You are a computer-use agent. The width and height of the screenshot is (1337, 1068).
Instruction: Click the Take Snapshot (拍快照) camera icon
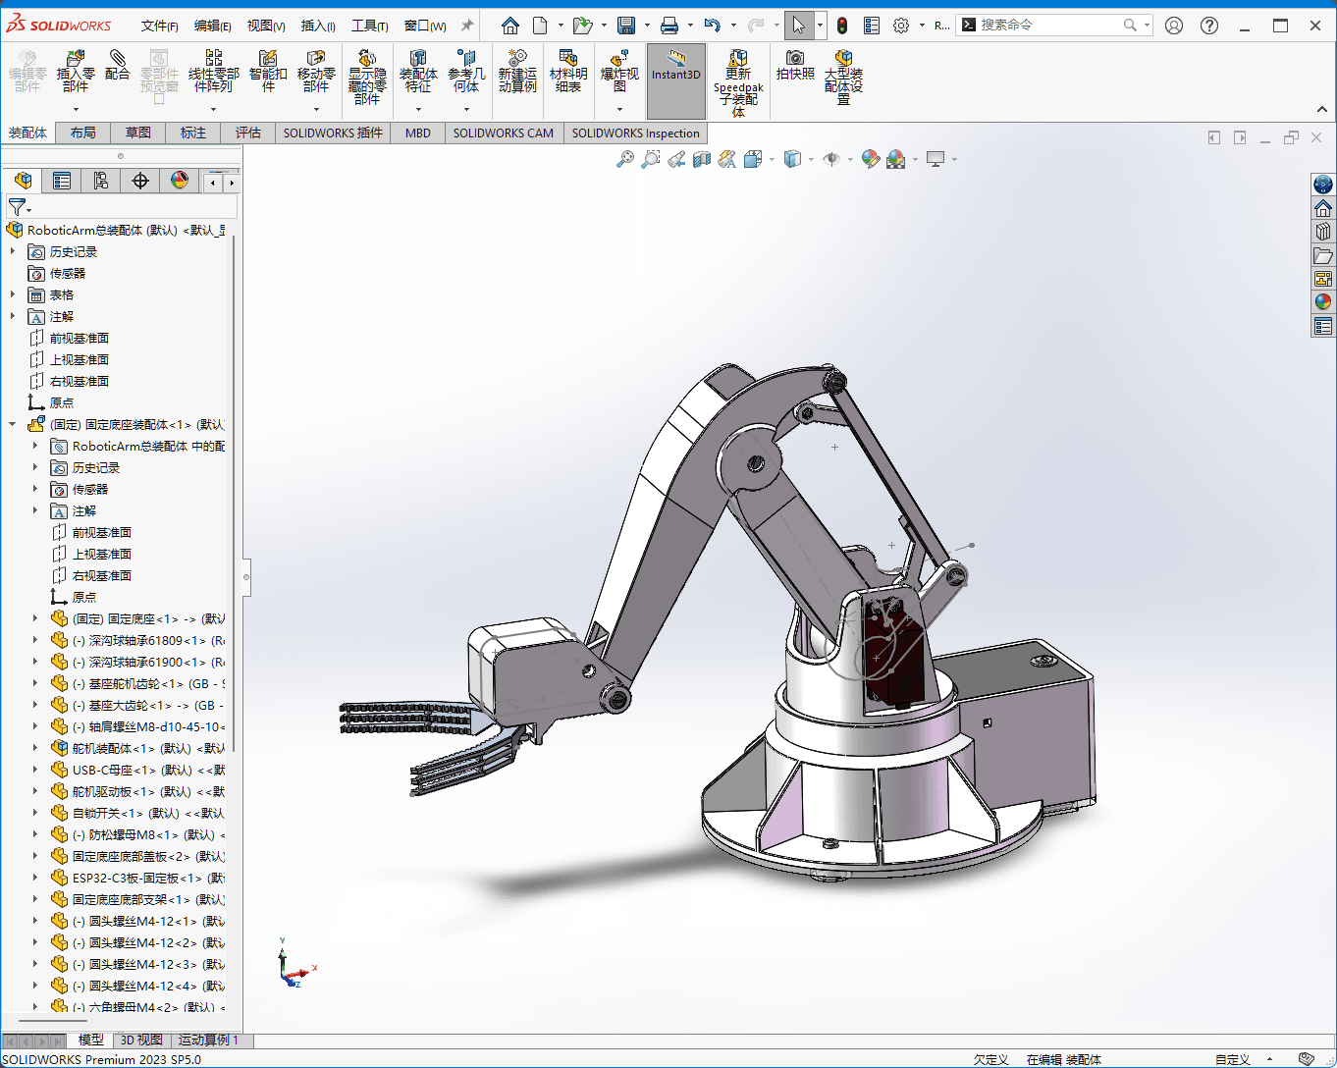point(795,65)
